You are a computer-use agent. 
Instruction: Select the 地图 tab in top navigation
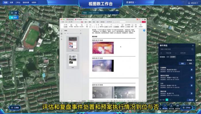[5, 2]
